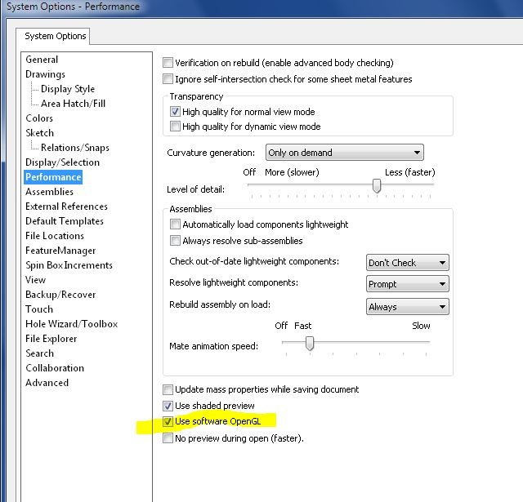Open Resolve lightweight components dropdown
Image resolution: width=523 pixels, height=502 pixels.
pyautogui.click(x=407, y=284)
